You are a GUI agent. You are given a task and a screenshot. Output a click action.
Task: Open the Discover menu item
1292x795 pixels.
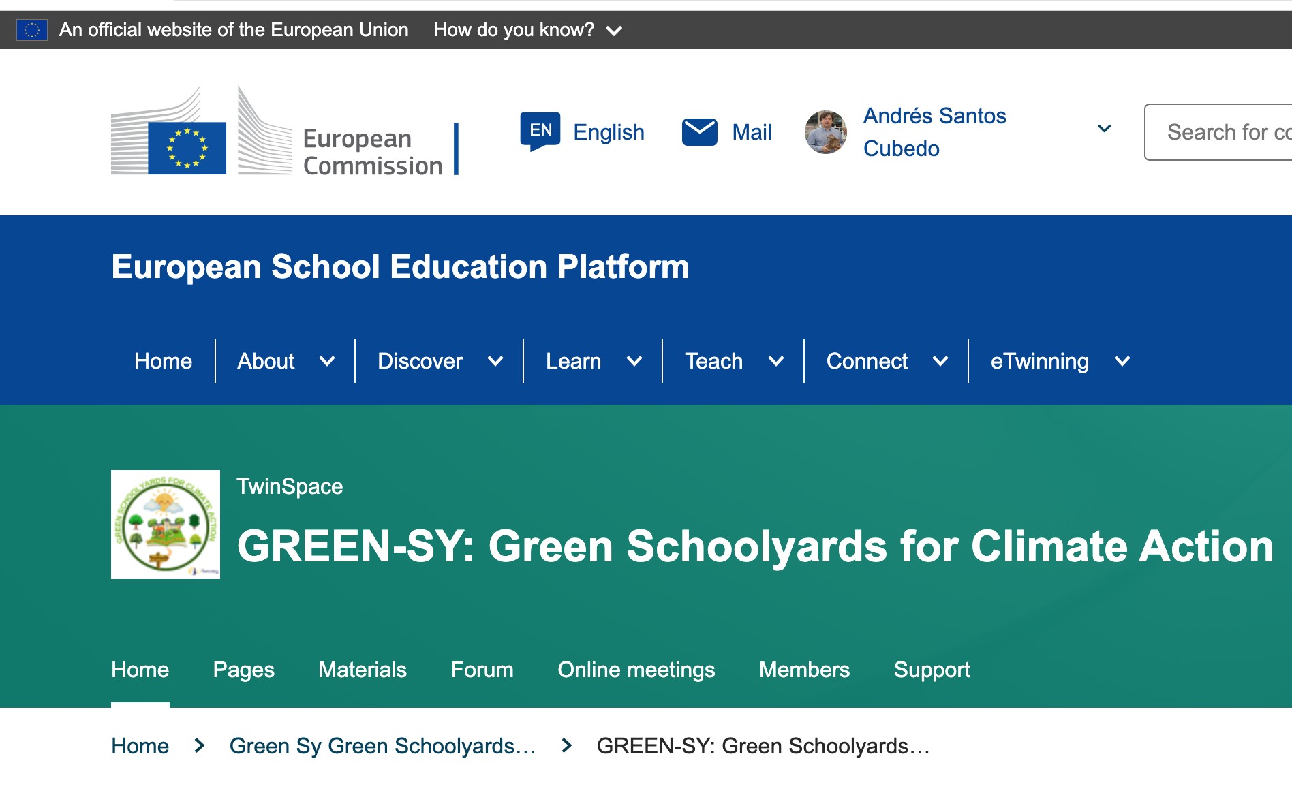pyautogui.click(x=420, y=361)
